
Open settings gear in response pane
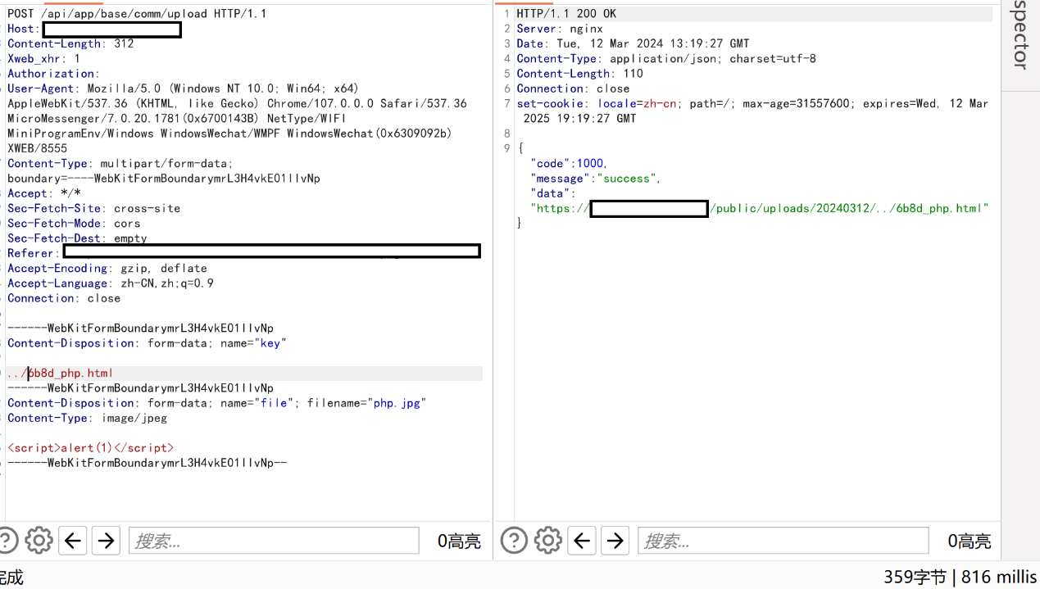coord(548,541)
